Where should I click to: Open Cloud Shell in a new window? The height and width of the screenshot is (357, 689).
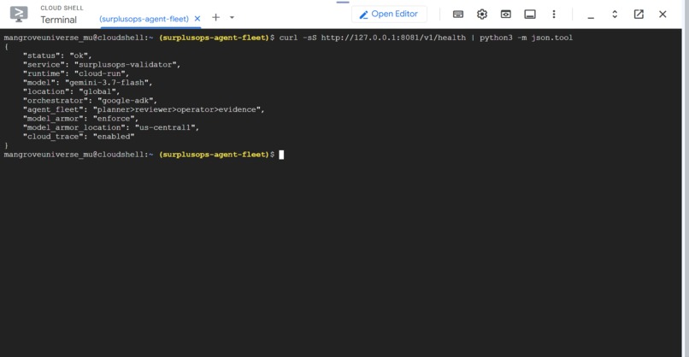pyautogui.click(x=639, y=14)
